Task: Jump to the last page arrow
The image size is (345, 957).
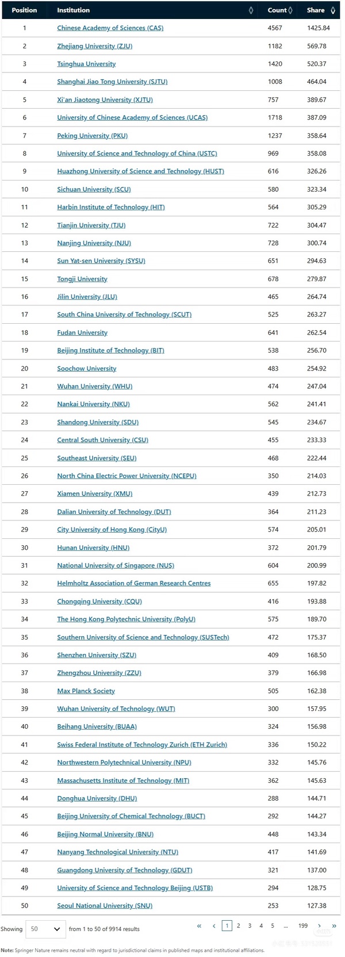Action: [x=333, y=926]
